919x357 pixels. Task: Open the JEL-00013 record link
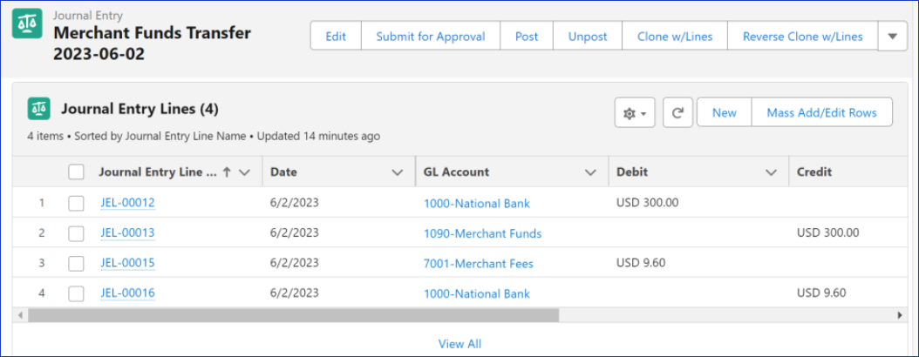(127, 233)
